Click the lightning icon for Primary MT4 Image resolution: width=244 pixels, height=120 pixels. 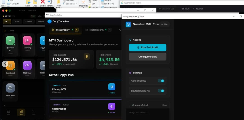tap(112, 87)
